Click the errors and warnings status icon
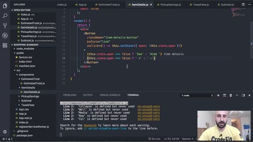The width and height of the screenshot is (253, 142). 7,139
